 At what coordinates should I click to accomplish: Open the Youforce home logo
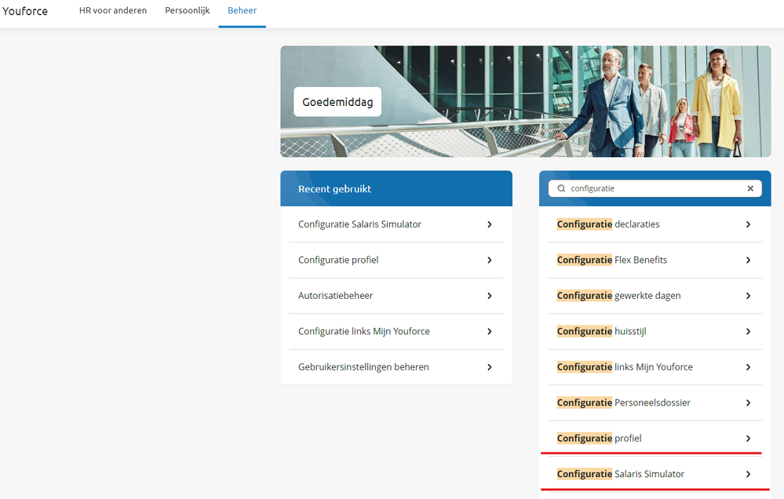tap(25, 11)
